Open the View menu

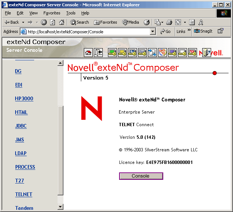coord(33,13)
